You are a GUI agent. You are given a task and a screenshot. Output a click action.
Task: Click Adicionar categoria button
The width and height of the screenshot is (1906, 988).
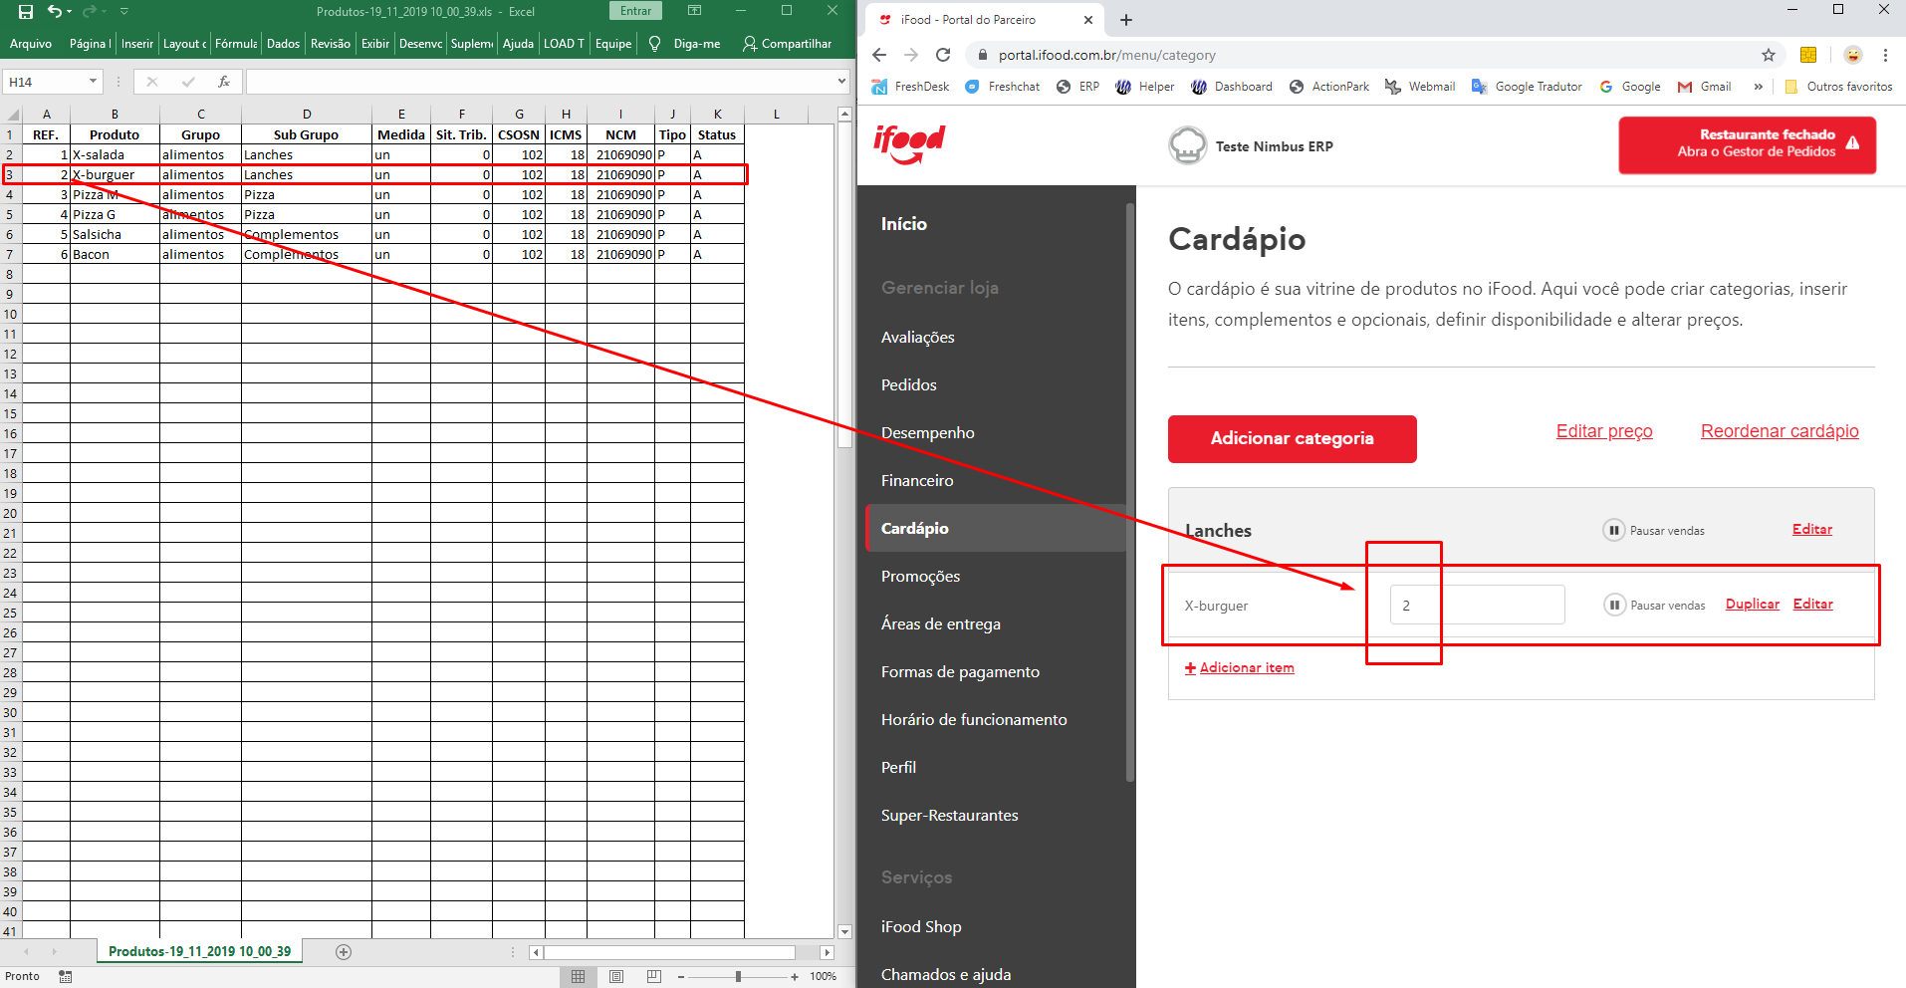click(x=1293, y=439)
